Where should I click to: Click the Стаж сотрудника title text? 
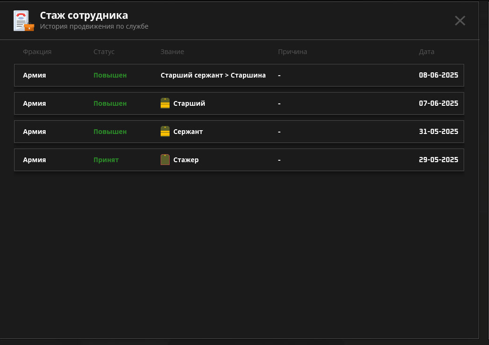[x=84, y=16]
